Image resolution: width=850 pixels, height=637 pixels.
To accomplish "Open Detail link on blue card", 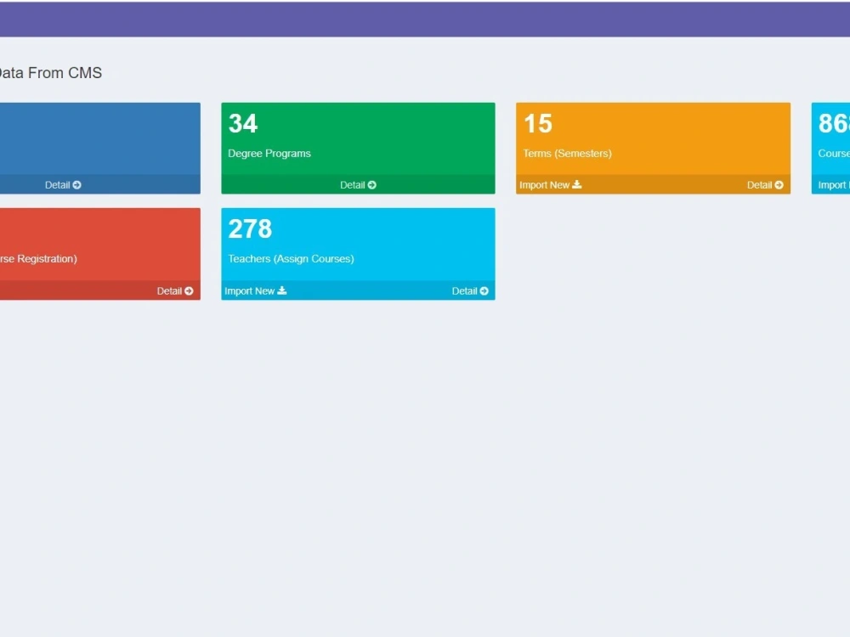I will click(63, 184).
